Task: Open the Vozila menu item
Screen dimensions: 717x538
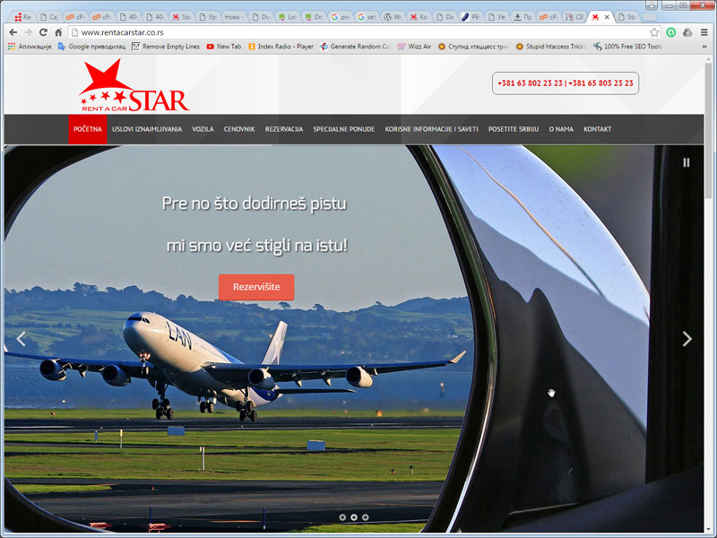Action: coord(203,129)
